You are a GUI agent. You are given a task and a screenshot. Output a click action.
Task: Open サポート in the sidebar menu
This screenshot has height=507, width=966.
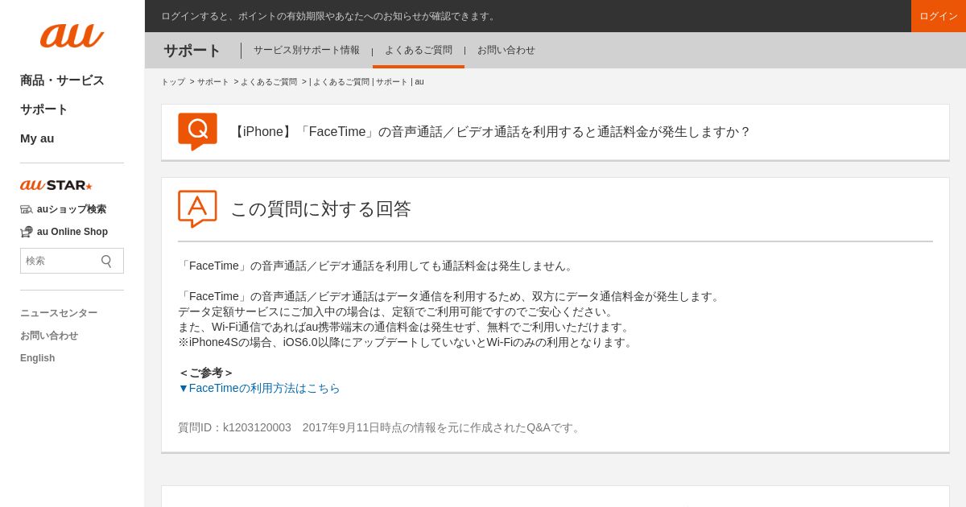coord(44,109)
